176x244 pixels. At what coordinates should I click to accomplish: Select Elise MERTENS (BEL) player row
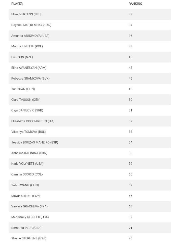click(x=26, y=14)
